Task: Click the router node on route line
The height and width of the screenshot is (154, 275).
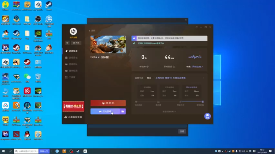Action: click(158, 102)
